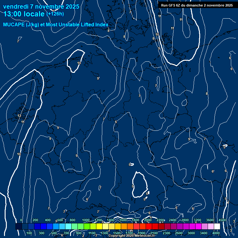Viewport: 238px width, 238px height.
Task: Select the light cyan swatch in the legend
Action: [x=68, y=227]
